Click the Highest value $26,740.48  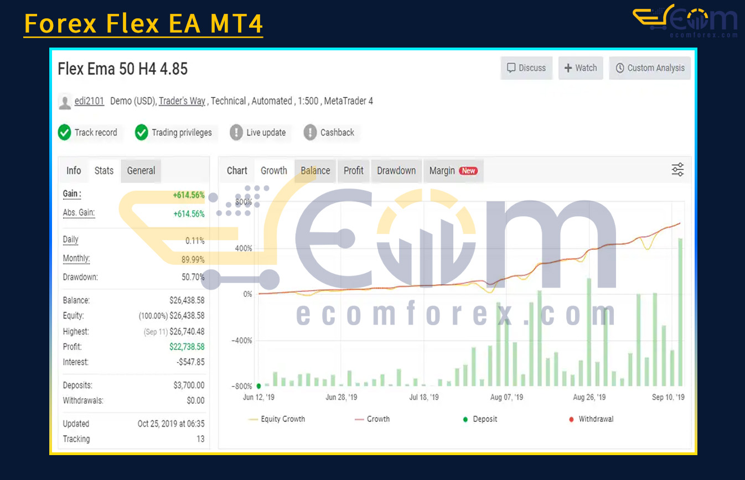[187, 331]
